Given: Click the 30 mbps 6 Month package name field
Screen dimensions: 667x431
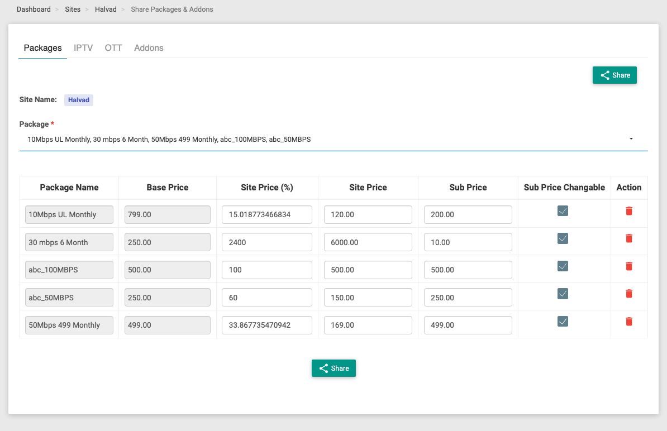Looking at the screenshot, I should click(69, 242).
